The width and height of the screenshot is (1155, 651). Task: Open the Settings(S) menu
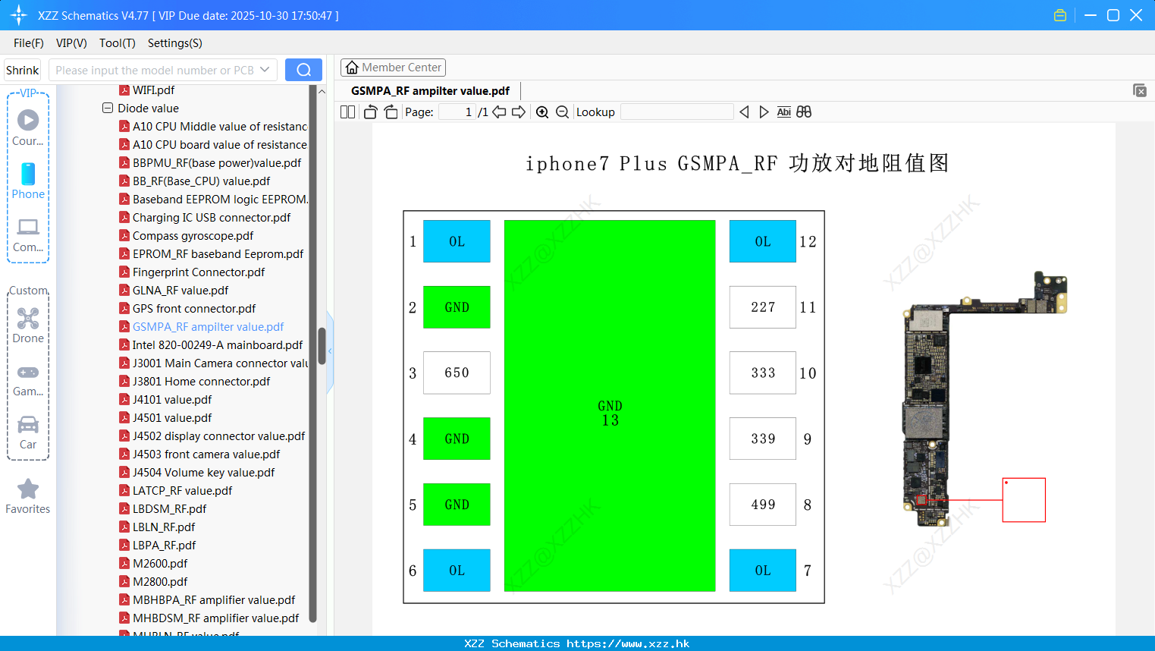[175, 43]
